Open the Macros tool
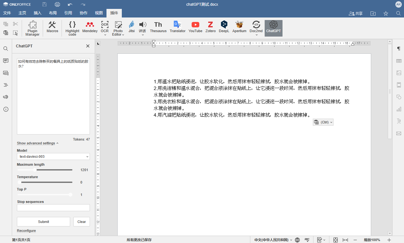 pyautogui.click(x=52, y=27)
